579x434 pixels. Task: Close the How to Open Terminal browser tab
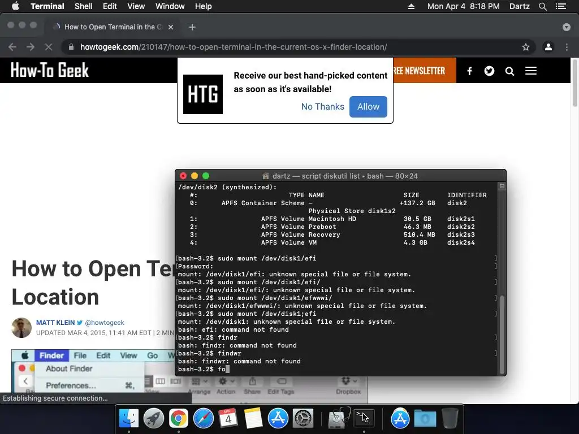click(171, 27)
